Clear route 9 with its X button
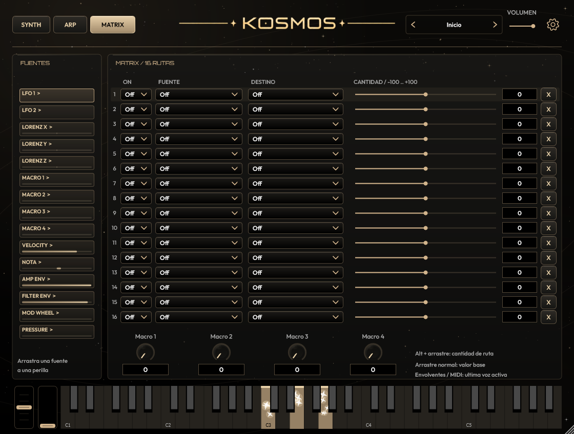This screenshot has width=574, height=434. pyautogui.click(x=548, y=213)
